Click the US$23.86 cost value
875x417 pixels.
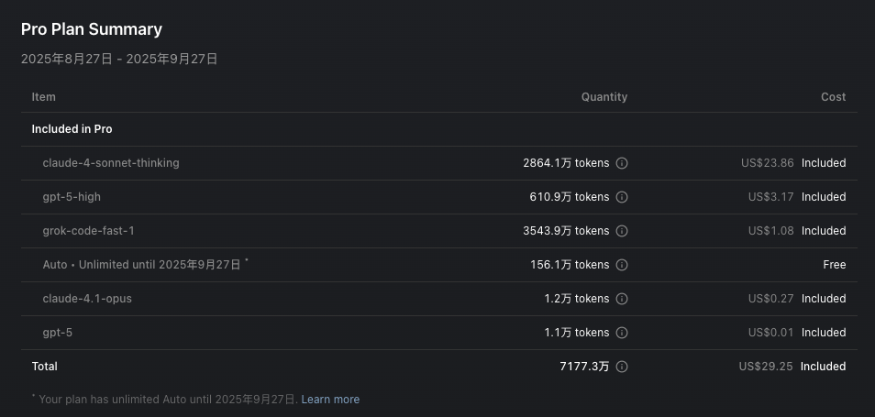[x=767, y=163]
